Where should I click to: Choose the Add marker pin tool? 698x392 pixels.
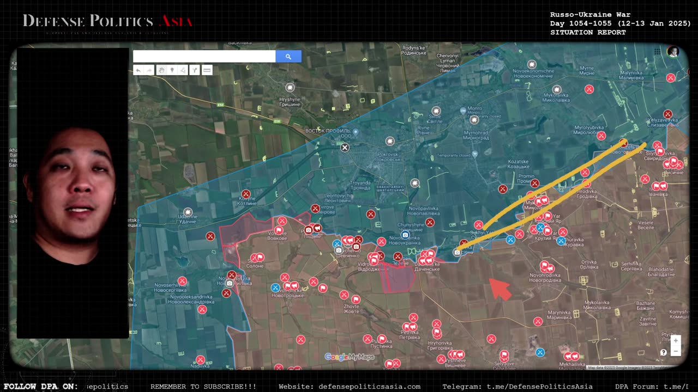click(172, 70)
